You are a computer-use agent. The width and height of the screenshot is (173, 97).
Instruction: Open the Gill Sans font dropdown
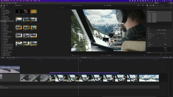159,30
